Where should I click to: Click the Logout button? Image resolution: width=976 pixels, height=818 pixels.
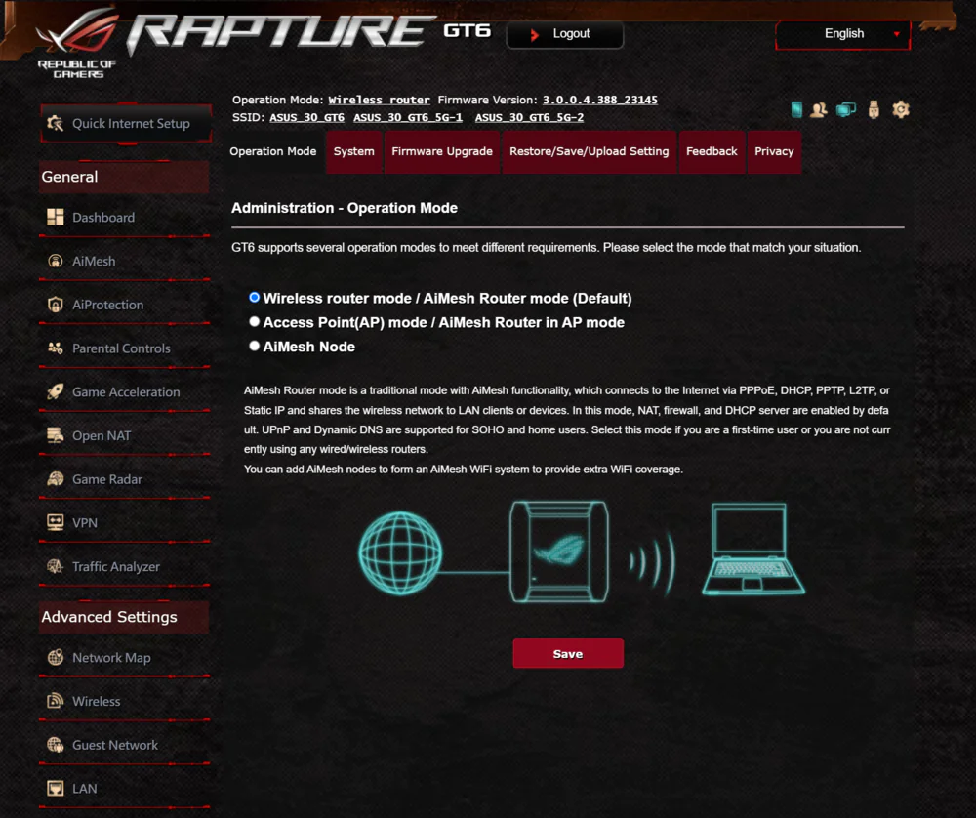pos(564,34)
